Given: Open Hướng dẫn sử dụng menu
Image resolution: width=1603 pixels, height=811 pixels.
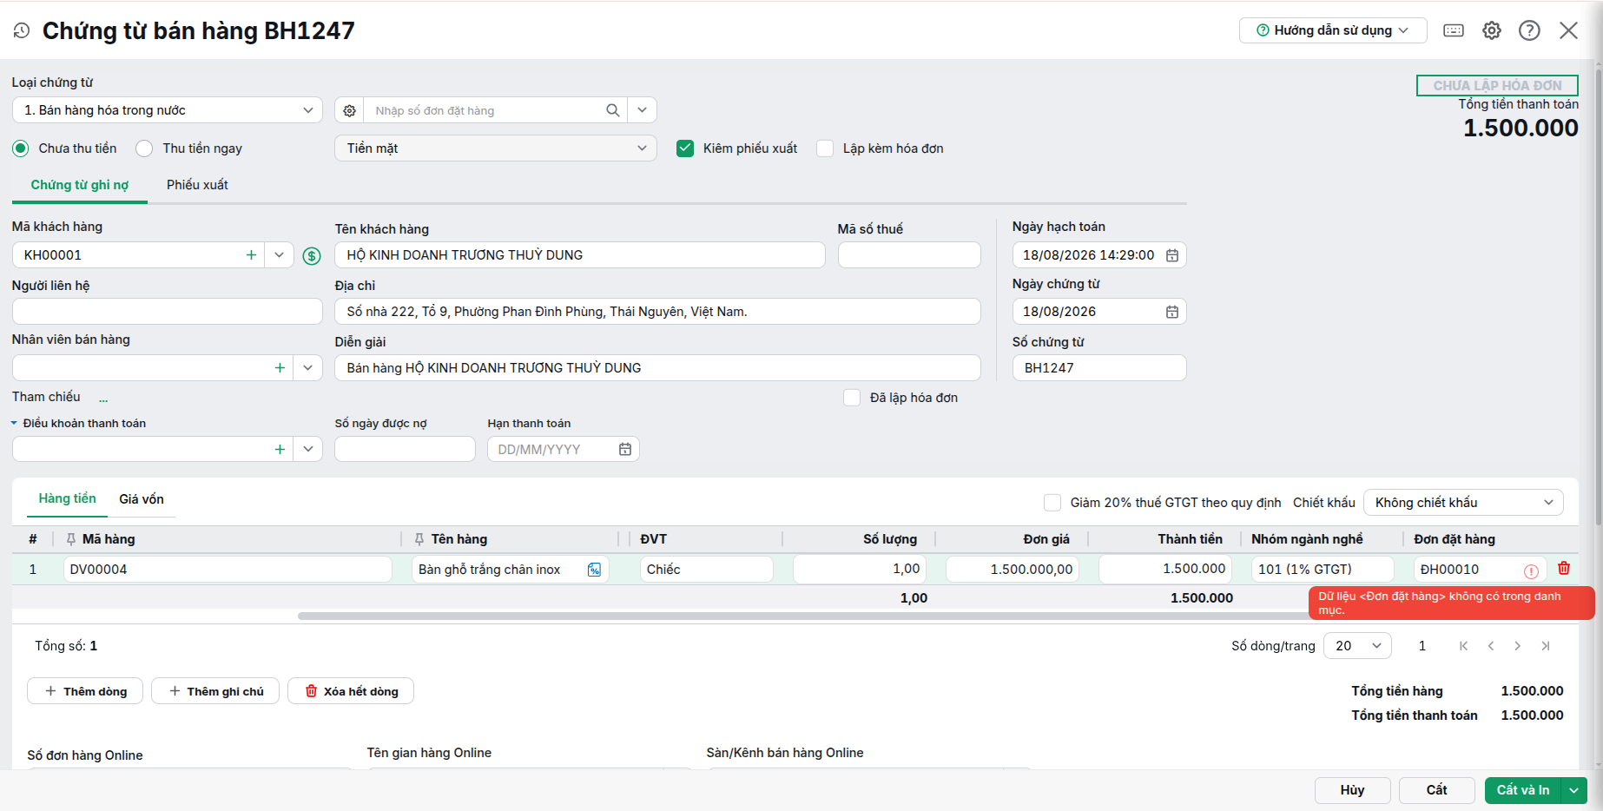Looking at the screenshot, I should (1333, 30).
